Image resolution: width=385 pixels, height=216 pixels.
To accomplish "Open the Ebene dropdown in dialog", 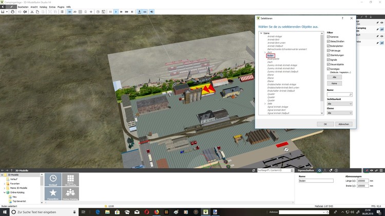I will (339, 113).
